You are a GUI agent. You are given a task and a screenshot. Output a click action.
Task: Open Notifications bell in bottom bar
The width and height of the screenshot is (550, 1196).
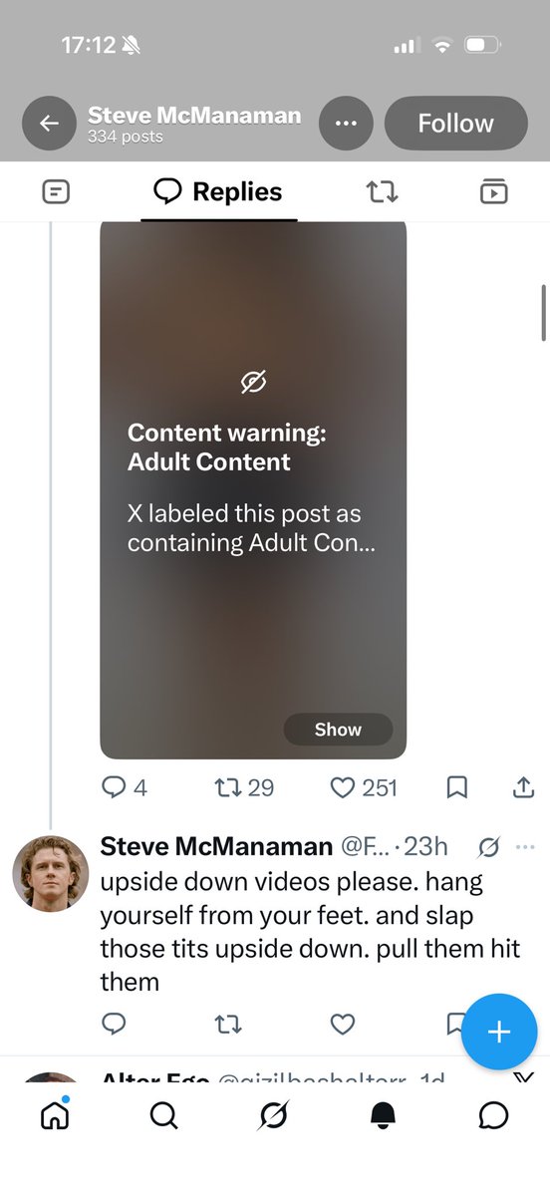[x=383, y=1115]
